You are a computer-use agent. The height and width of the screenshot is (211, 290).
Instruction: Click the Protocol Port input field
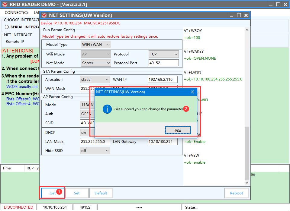(163, 63)
